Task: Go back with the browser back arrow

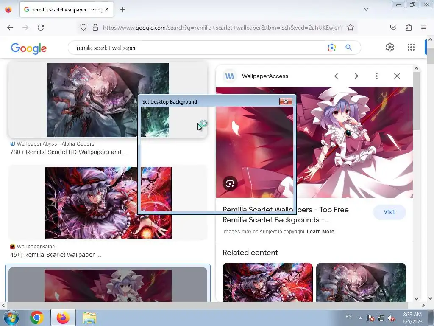Action: coord(10,28)
